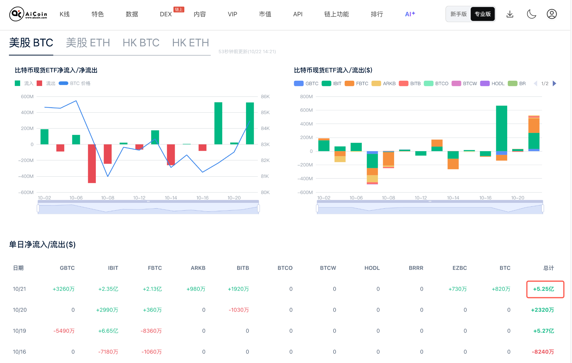This screenshot has height=363, width=572.
Task: Click the download icon in header
Action: point(510,14)
